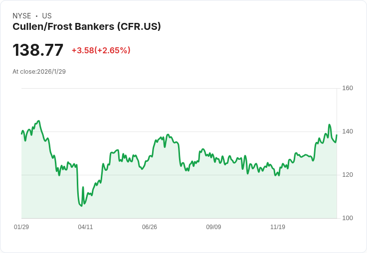Click the 11/19 date on x-axis
Viewport: 367px width, 253px height.
(278, 227)
